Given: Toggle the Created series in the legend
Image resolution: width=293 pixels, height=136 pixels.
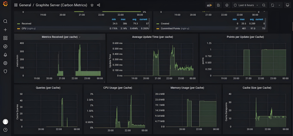Looking at the screenshot, I should coord(165,24).
